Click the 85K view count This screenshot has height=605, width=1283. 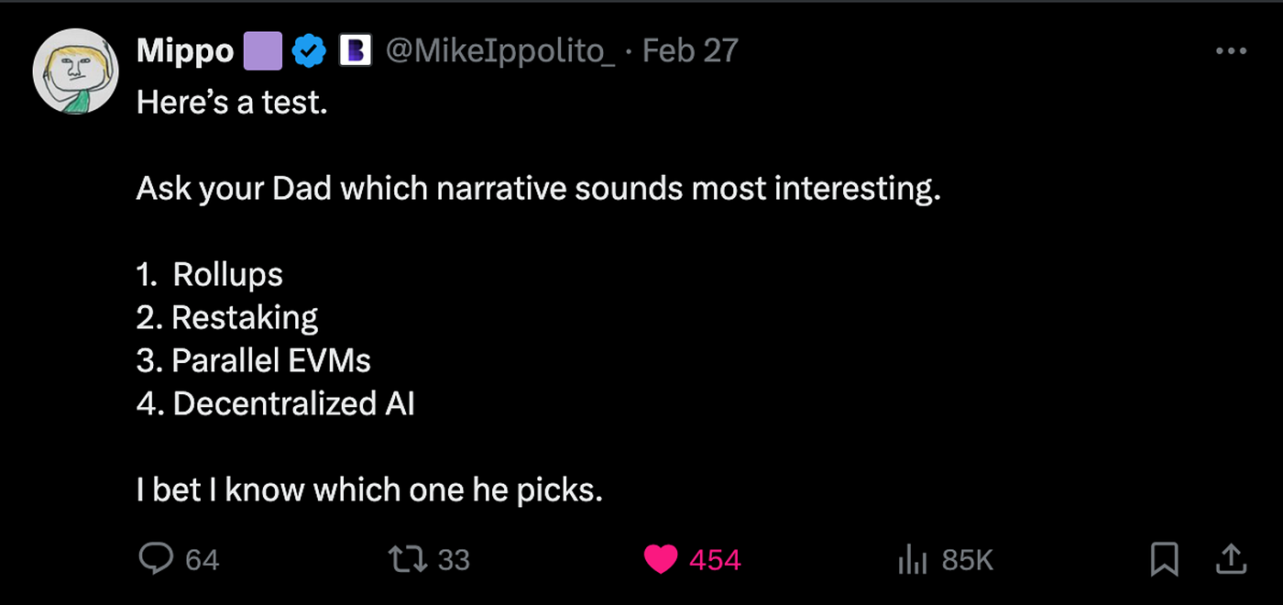(967, 559)
